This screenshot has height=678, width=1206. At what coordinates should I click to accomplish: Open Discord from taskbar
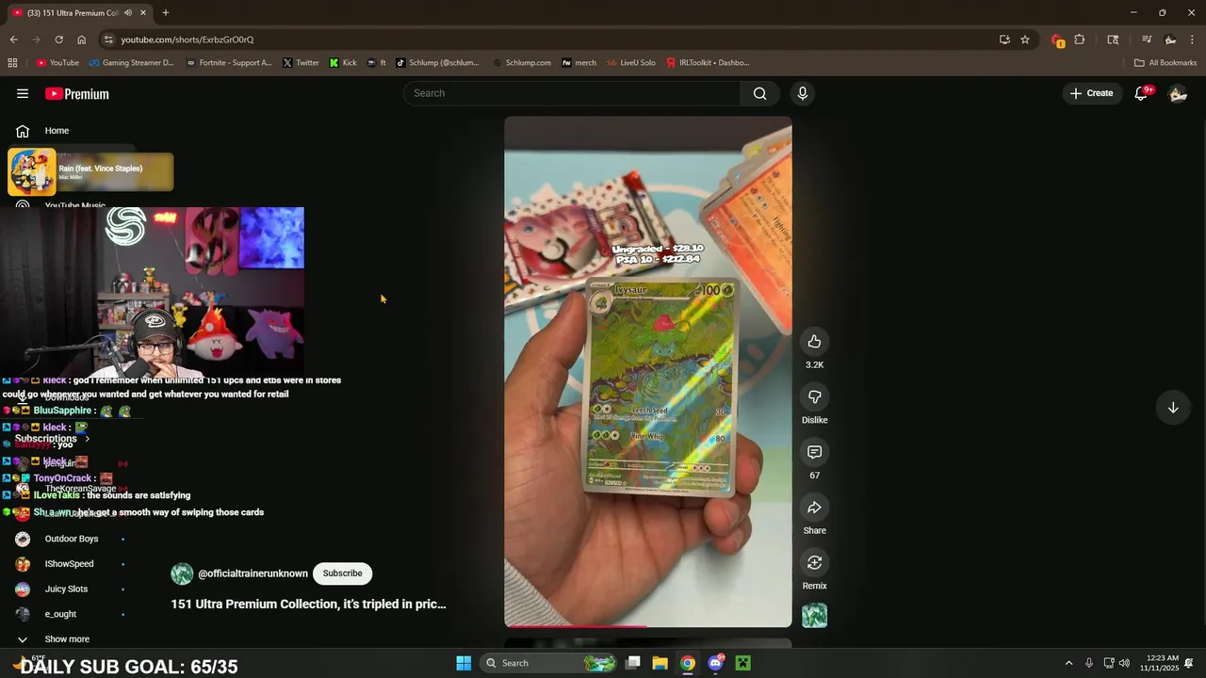click(x=715, y=663)
